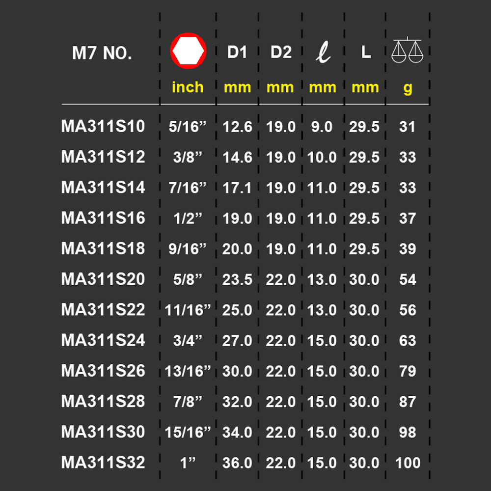Screen dimensions: 491x491
Task: Select model number MA311S16
Action: point(103,218)
